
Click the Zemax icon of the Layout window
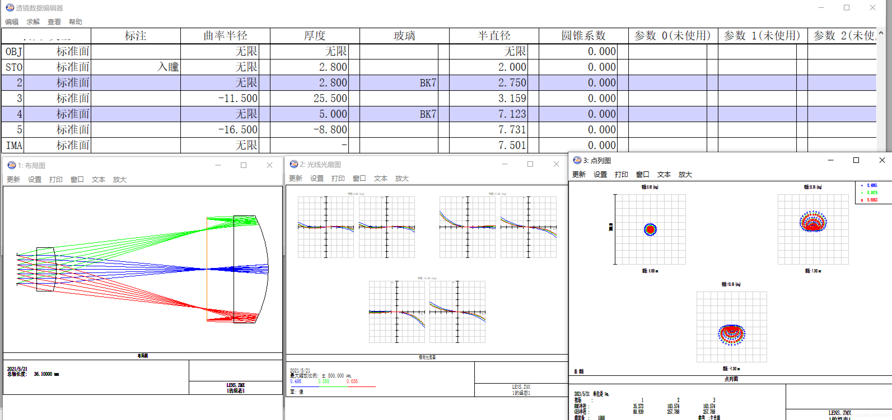pyautogui.click(x=12, y=165)
